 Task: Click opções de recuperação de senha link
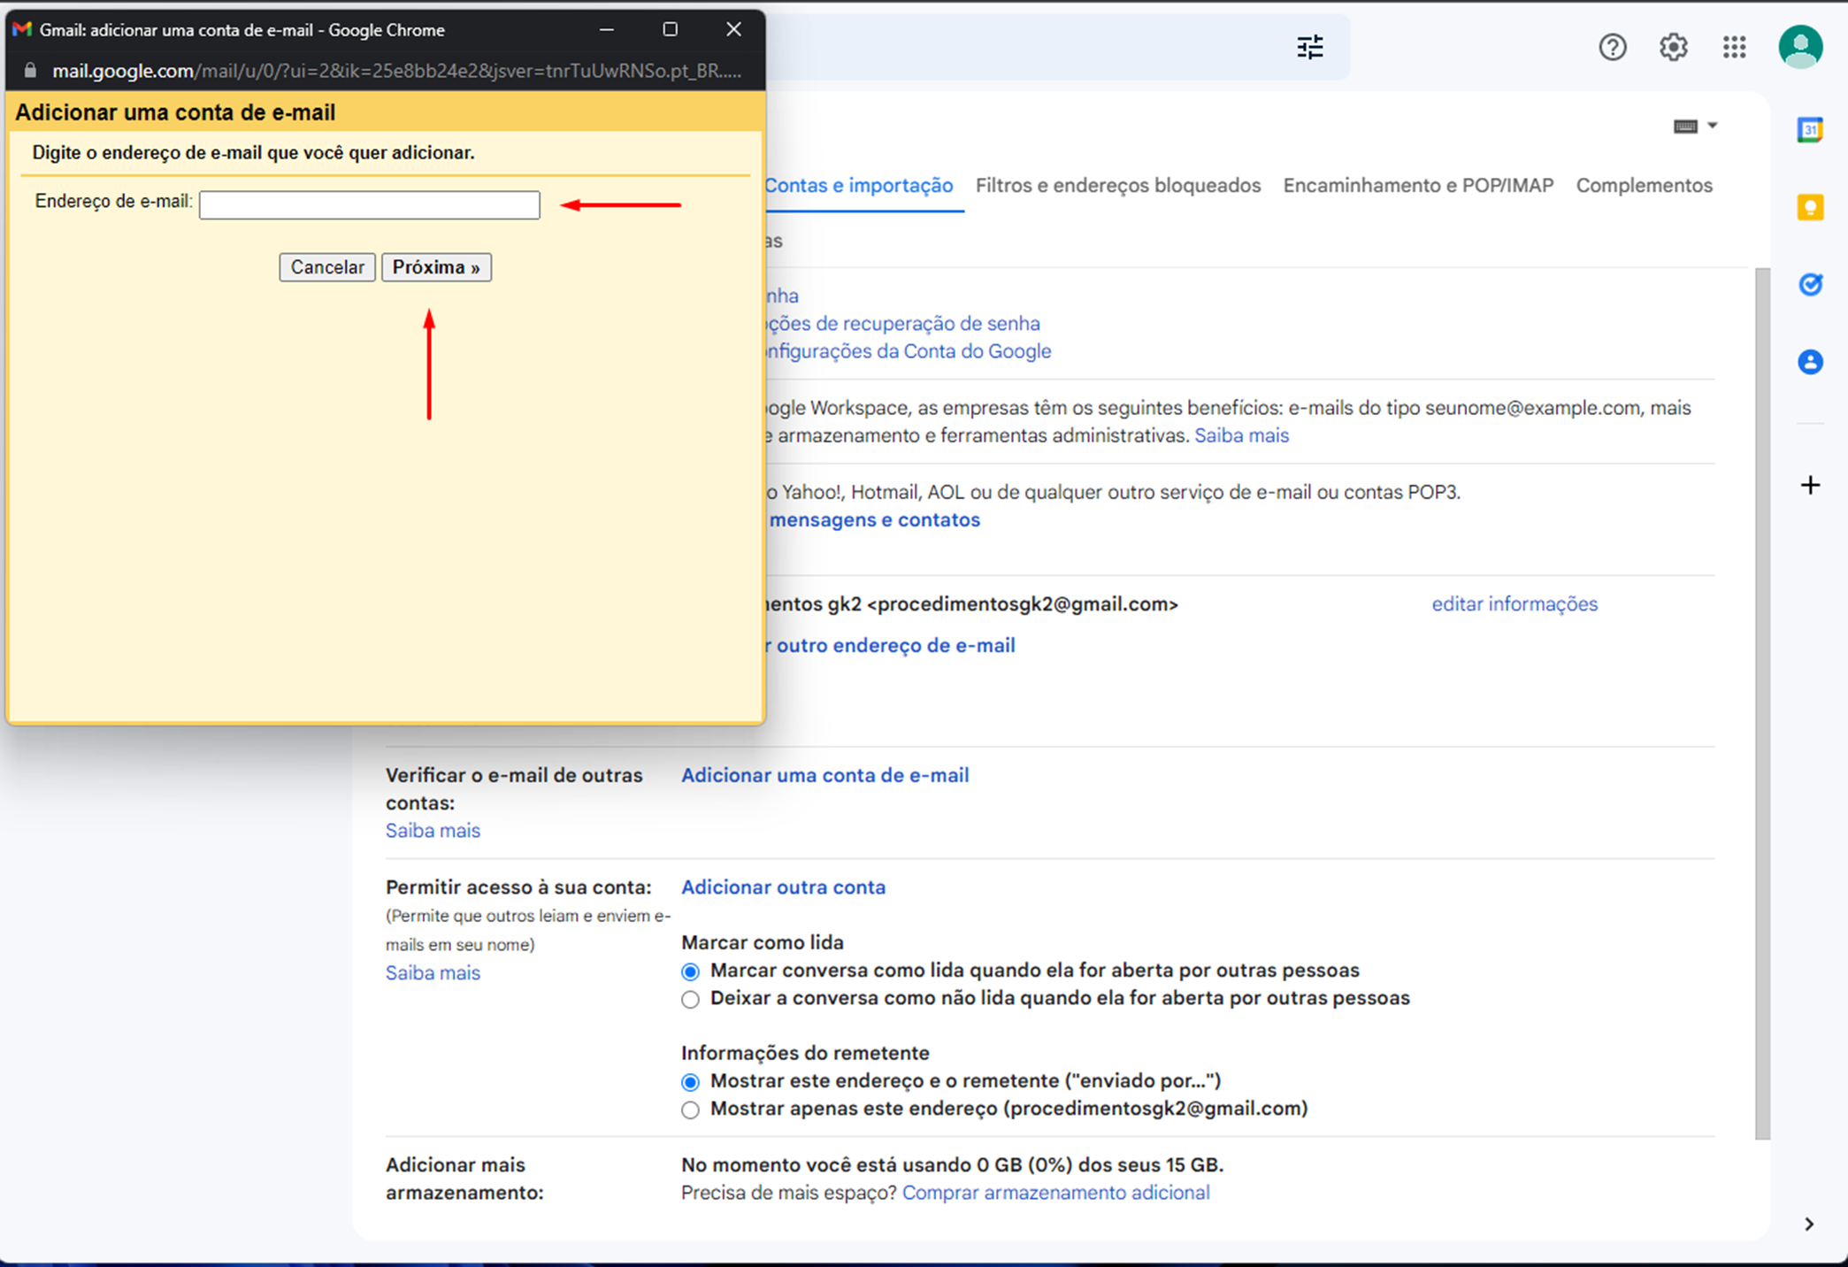(902, 324)
